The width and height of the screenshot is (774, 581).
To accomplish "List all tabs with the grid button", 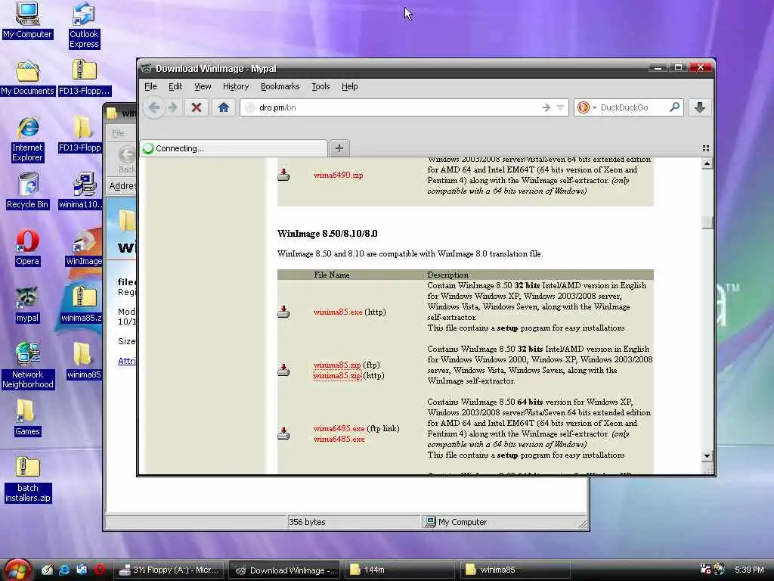I will click(x=706, y=148).
